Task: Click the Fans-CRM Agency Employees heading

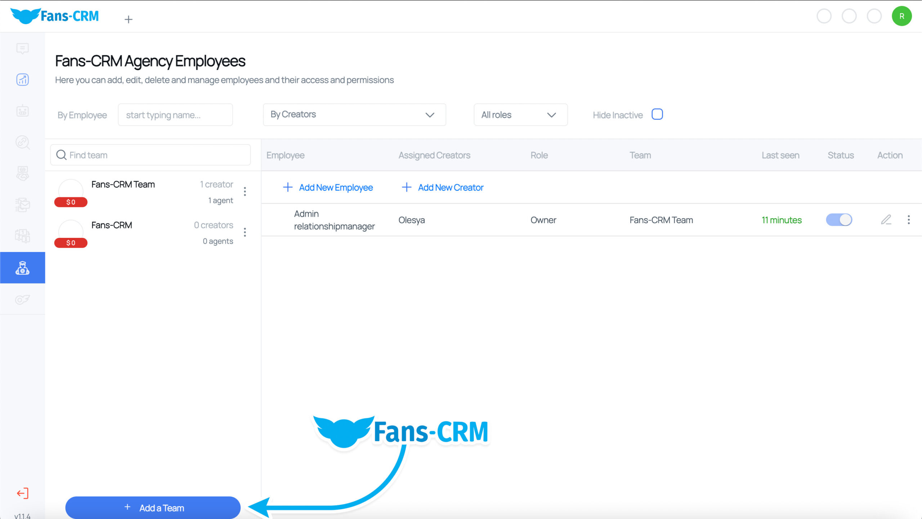Action: click(150, 61)
